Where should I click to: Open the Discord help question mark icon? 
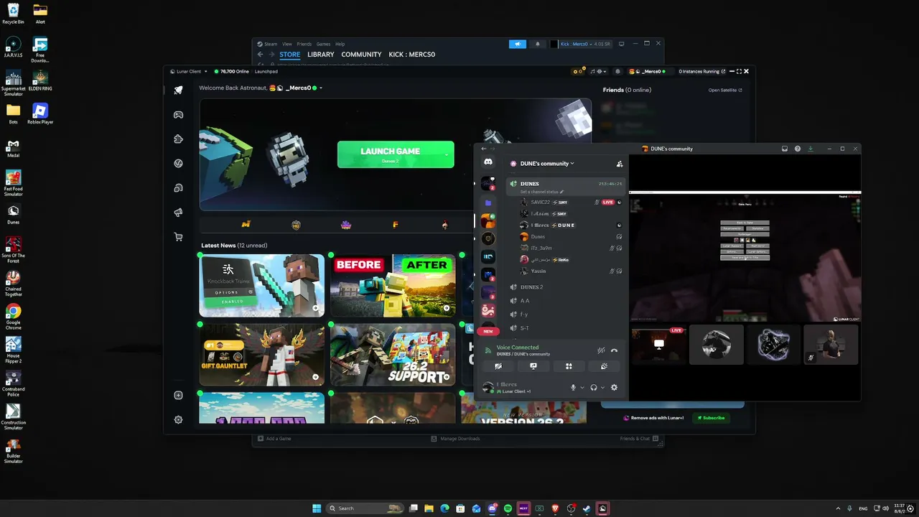coord(798,149)
